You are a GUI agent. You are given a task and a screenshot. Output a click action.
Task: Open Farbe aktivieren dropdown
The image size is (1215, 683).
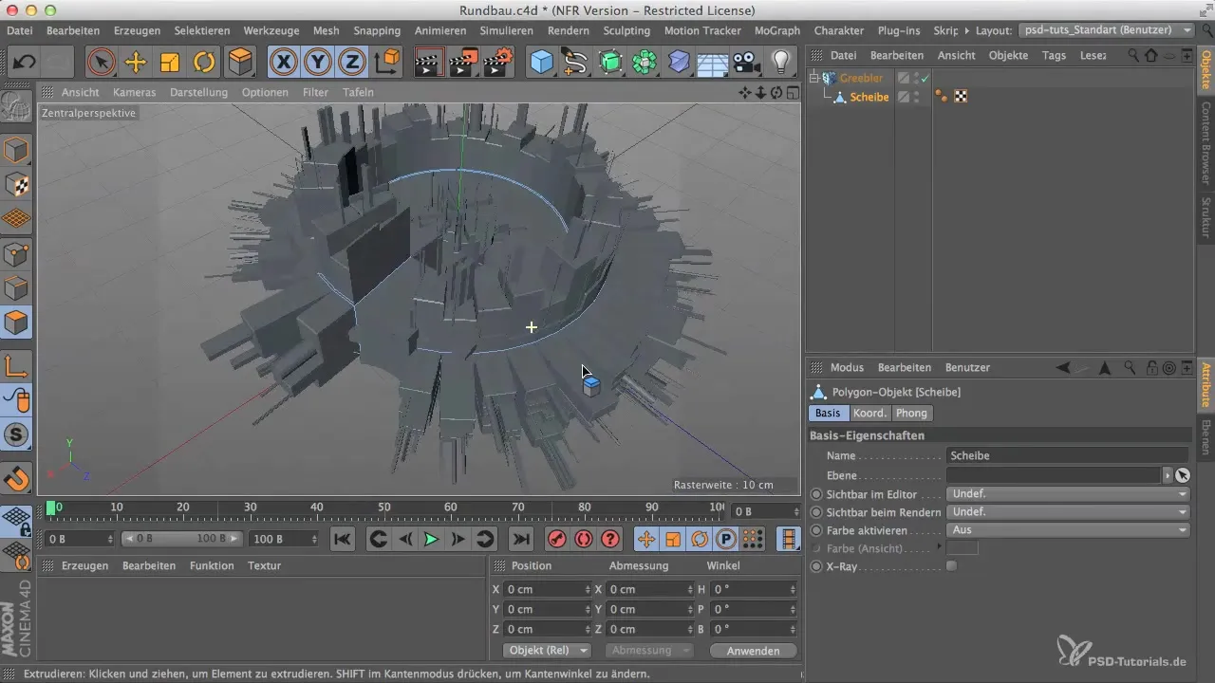1068,529
